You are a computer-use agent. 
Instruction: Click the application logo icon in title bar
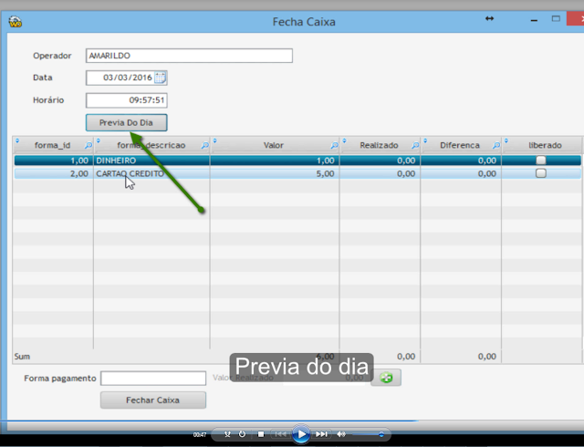[x=16, y=22]
